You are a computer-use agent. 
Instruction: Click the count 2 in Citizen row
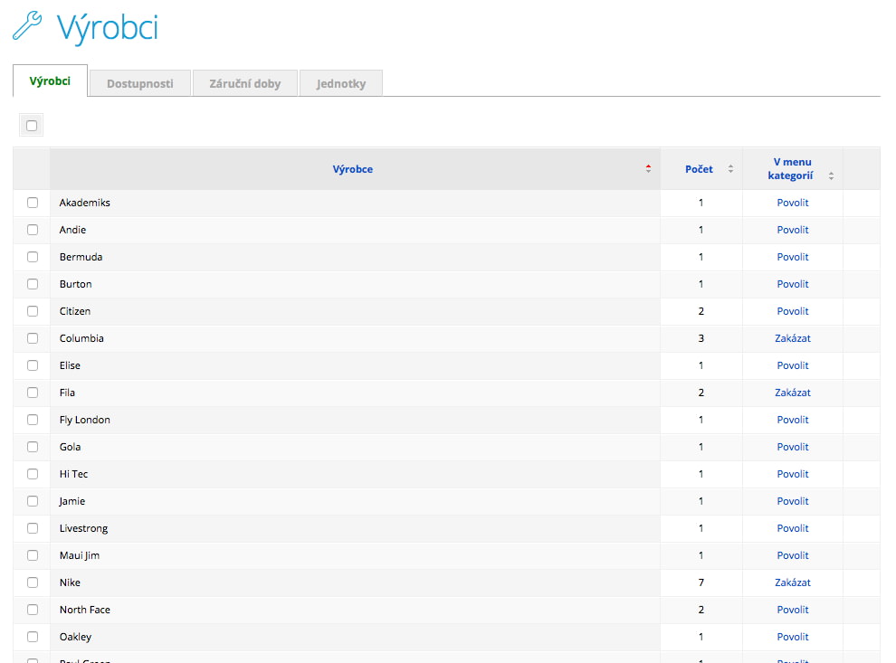point(701,311)
